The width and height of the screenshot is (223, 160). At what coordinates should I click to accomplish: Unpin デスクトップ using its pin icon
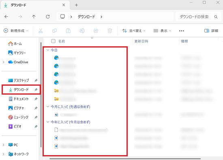click(x=36, y=80)
